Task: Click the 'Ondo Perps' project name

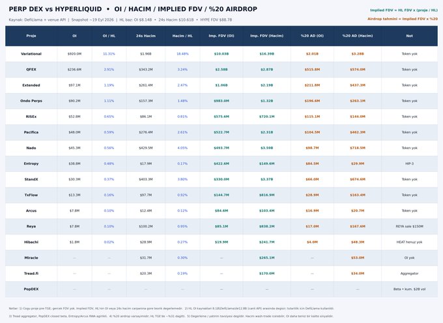Action: 31,101
